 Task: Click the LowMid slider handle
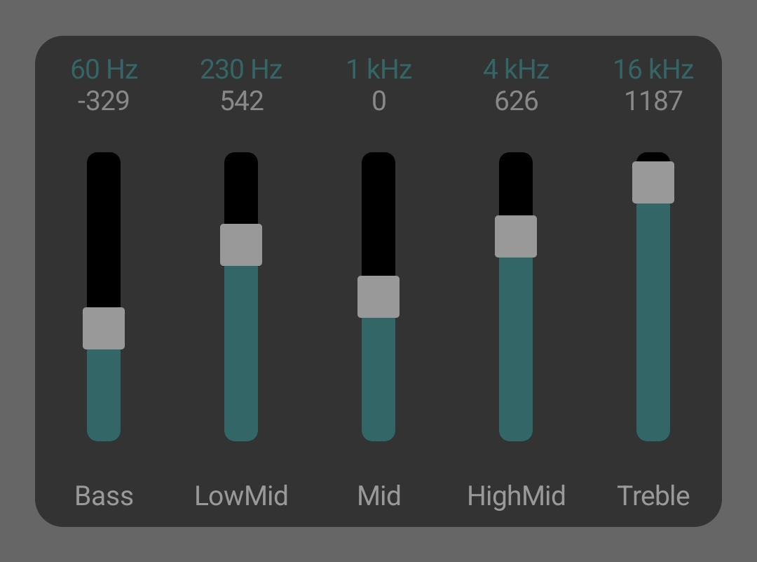pos(241,243)
